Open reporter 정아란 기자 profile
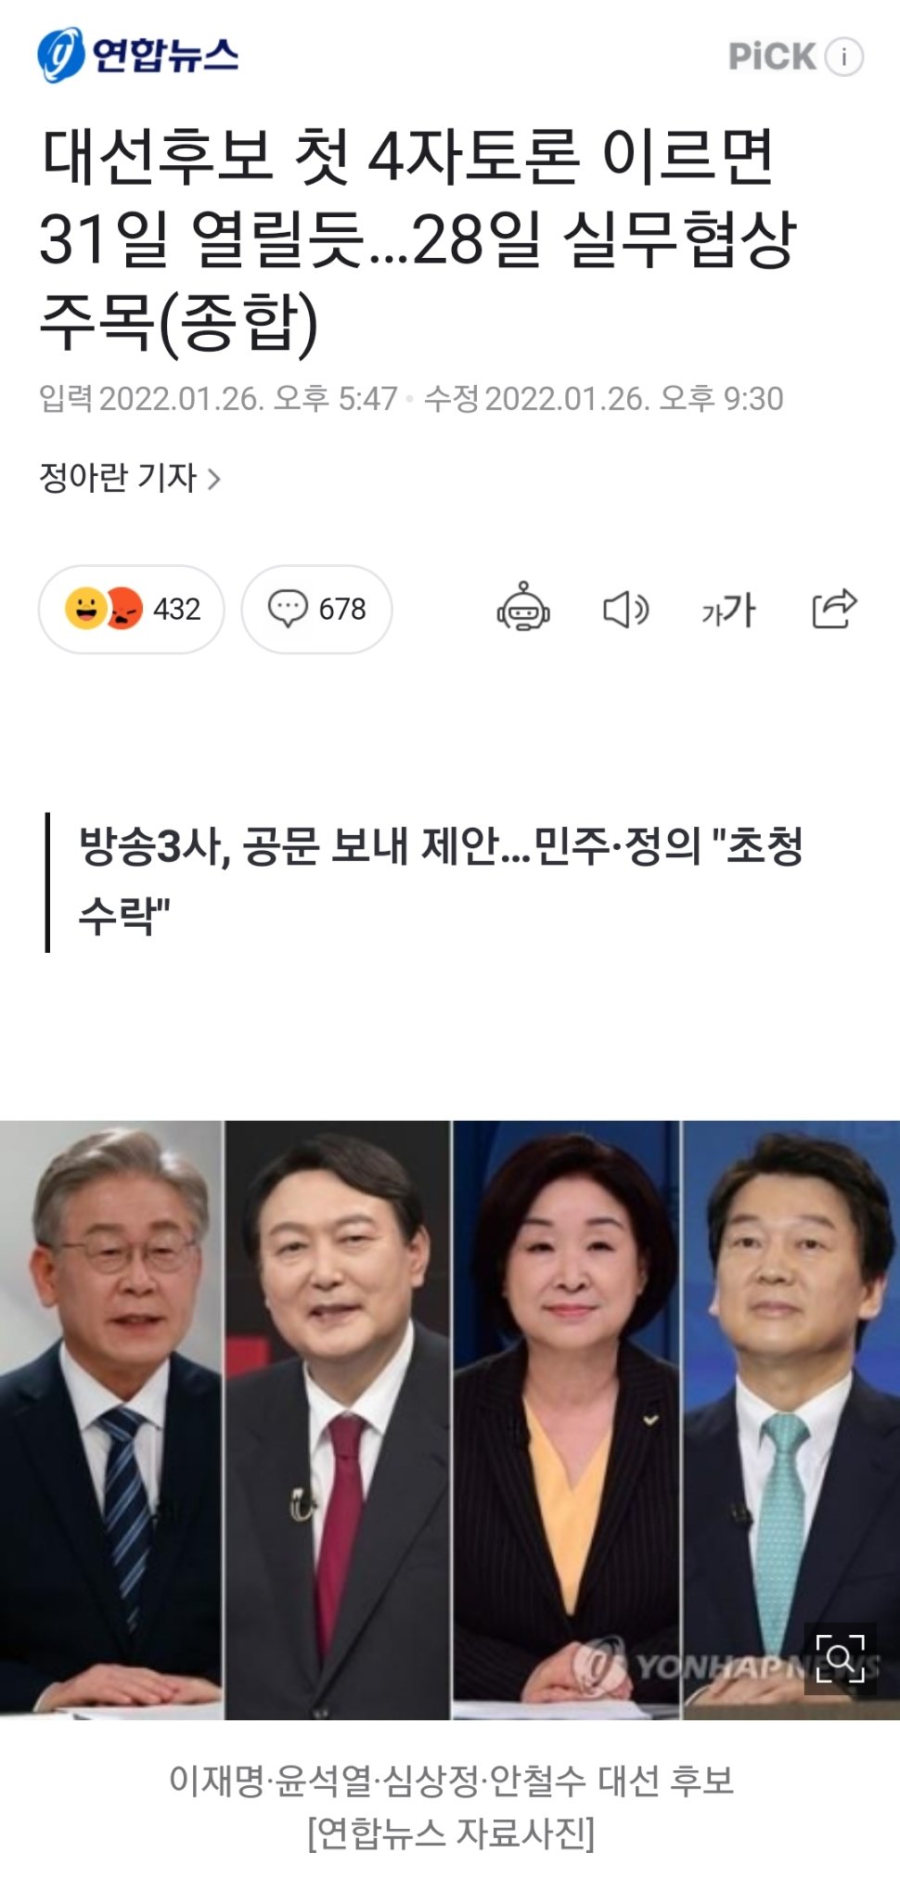This screenshot has height=1904, width=900. [118, 478]
